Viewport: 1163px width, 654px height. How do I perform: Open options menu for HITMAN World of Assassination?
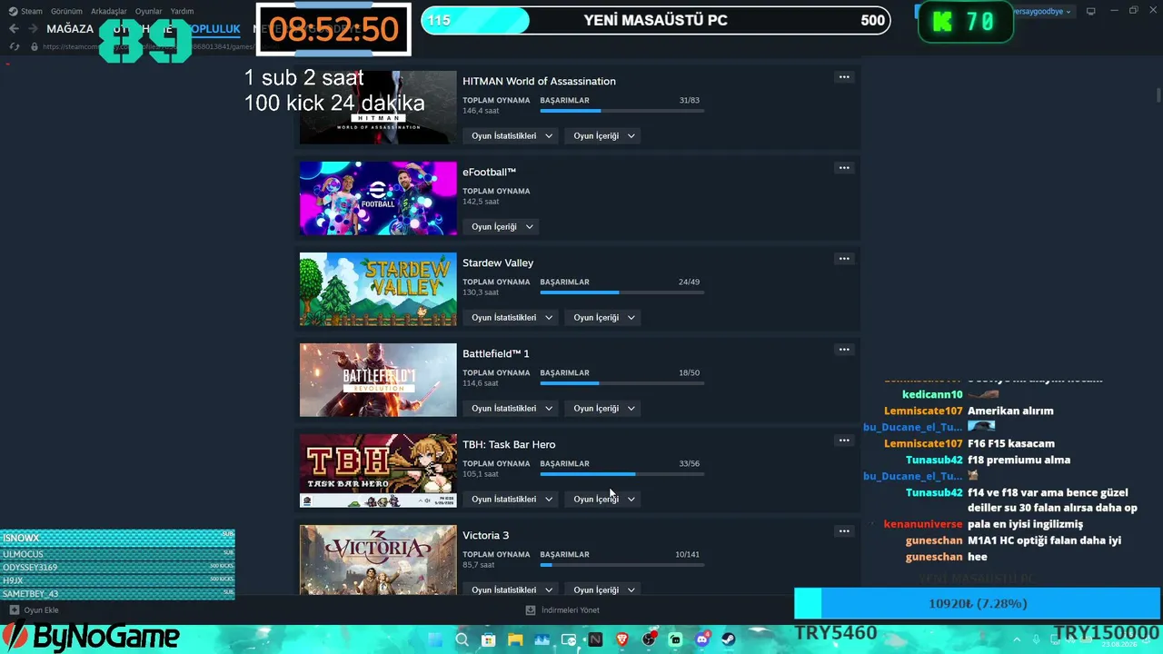(844, 77)
